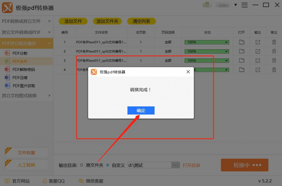Click the 状态 column header
The image size is (282, 186).
tap(207, 32)
